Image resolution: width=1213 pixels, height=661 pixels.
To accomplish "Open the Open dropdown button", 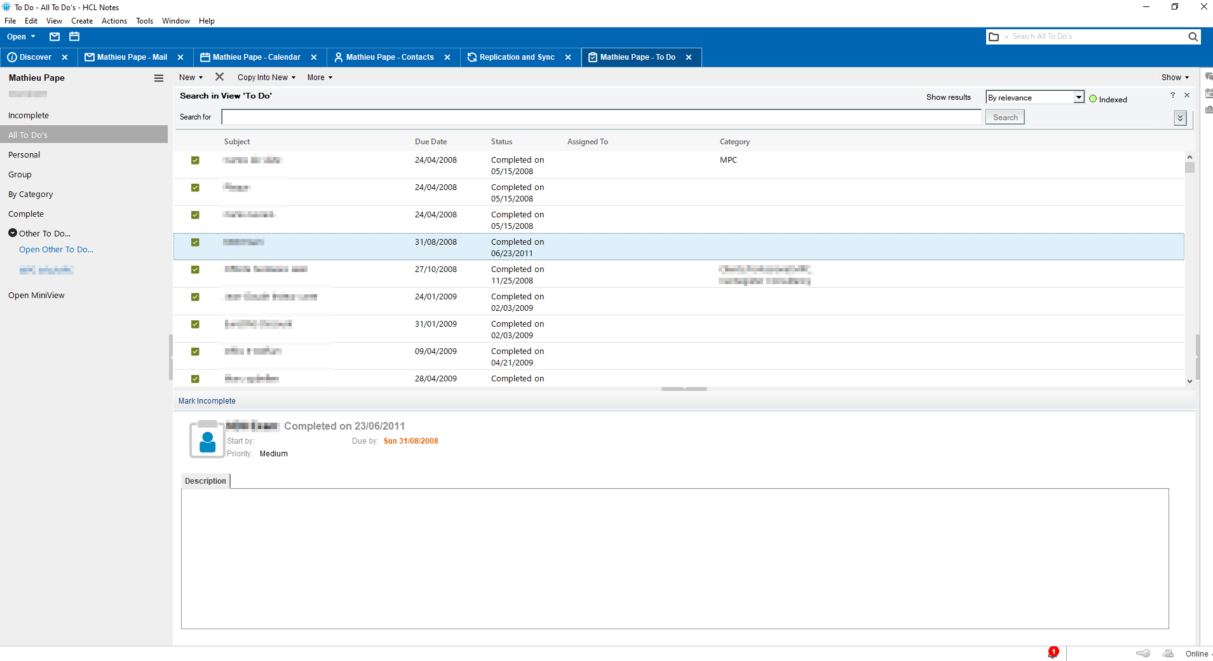I will coord(21,37).
